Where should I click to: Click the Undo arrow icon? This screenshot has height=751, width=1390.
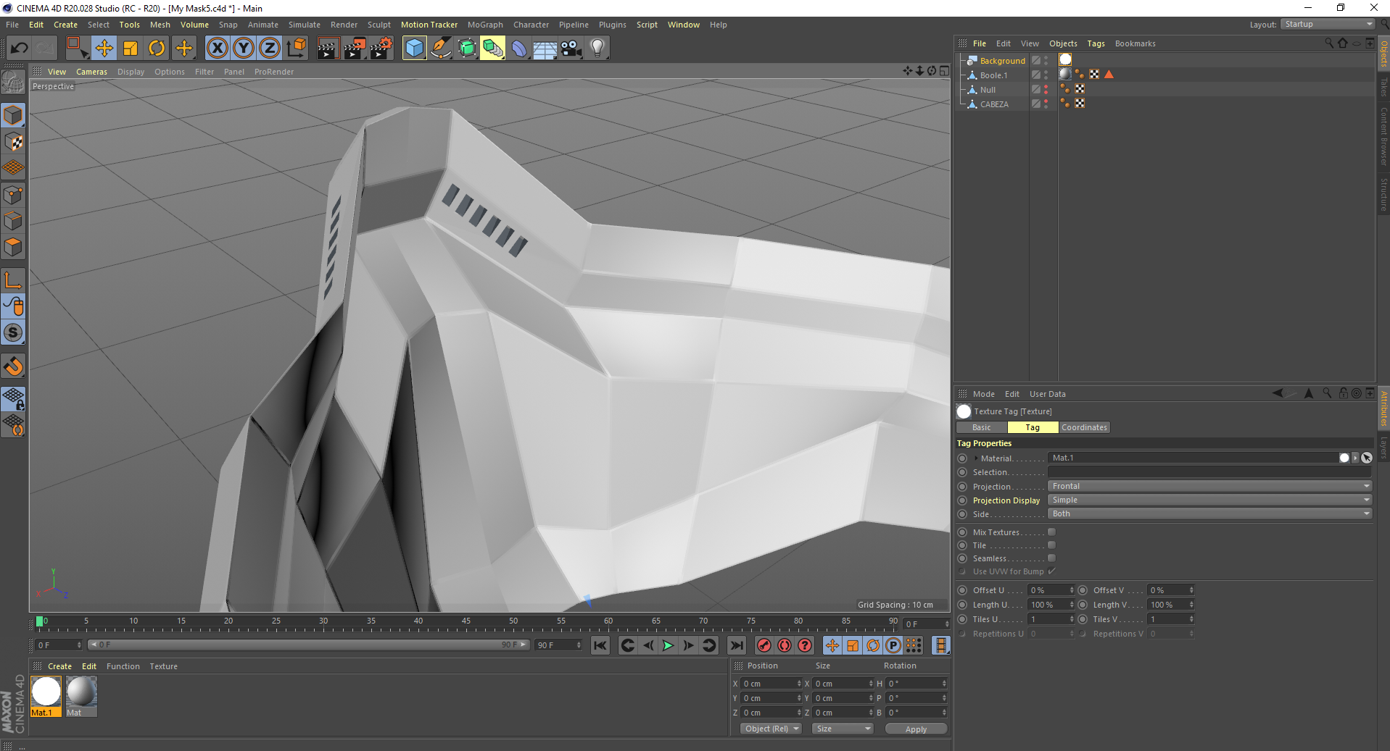[x=20, y=49]
